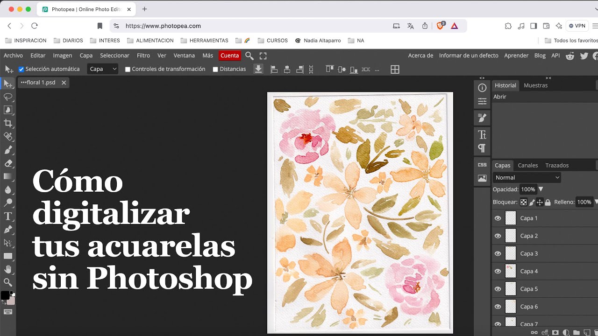This screenshot has height=336, width=598.
Task: Switch to the Muestras tab
Action: coord(535,85)
